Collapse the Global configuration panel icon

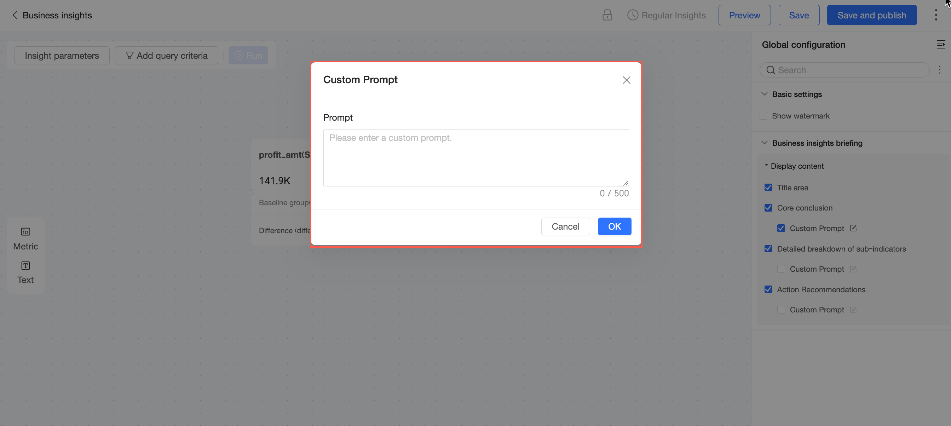[x=941, y=45]
